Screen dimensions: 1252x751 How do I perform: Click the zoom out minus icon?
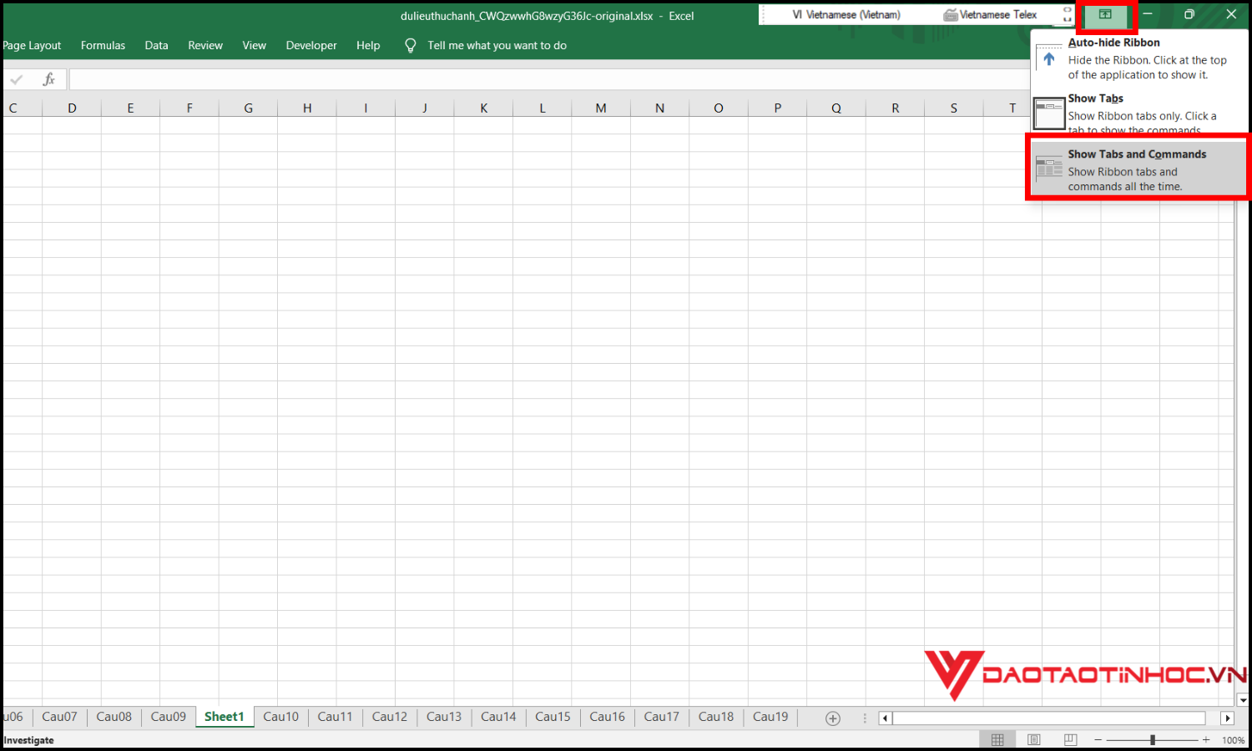coord(1098,740)
